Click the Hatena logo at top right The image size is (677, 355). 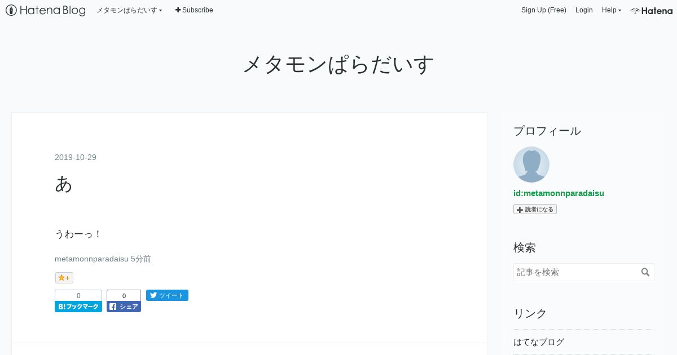[x=652, y=10]
